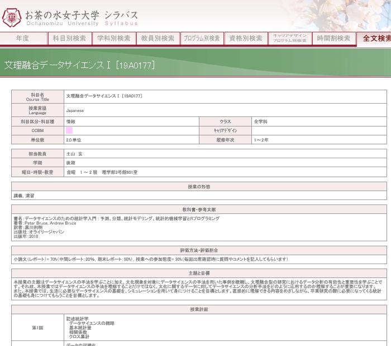Open the 年度 tab
Image resolution: width=391 pixels, height=346 pixels.
(x=22, y=38)
